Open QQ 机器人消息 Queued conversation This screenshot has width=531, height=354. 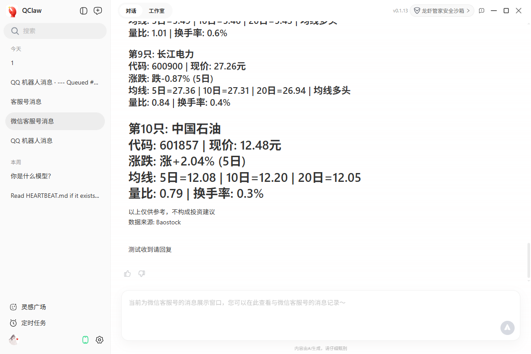tap(55, 82)
